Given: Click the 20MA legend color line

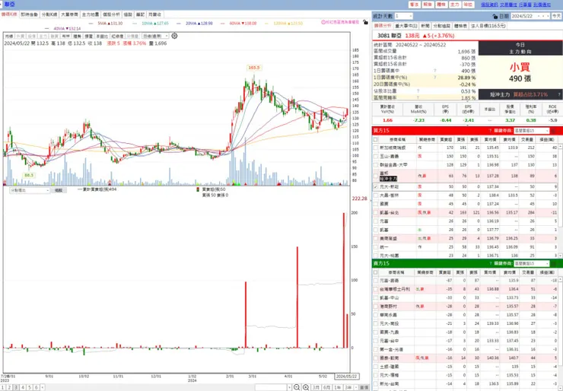Looking at the screenshot, I should [179, 24].
